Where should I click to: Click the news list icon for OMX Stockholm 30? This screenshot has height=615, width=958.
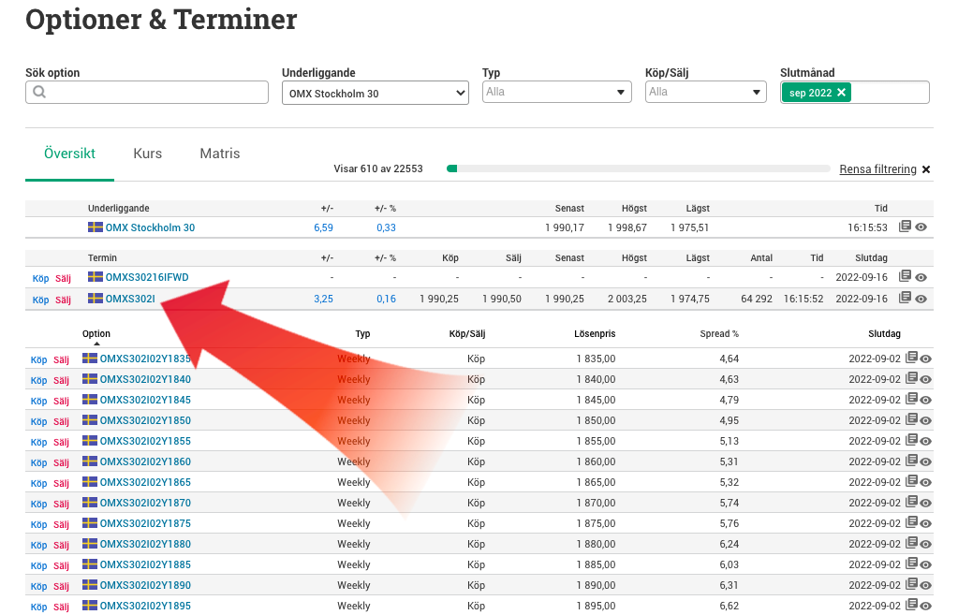click(x=905, y=227)
